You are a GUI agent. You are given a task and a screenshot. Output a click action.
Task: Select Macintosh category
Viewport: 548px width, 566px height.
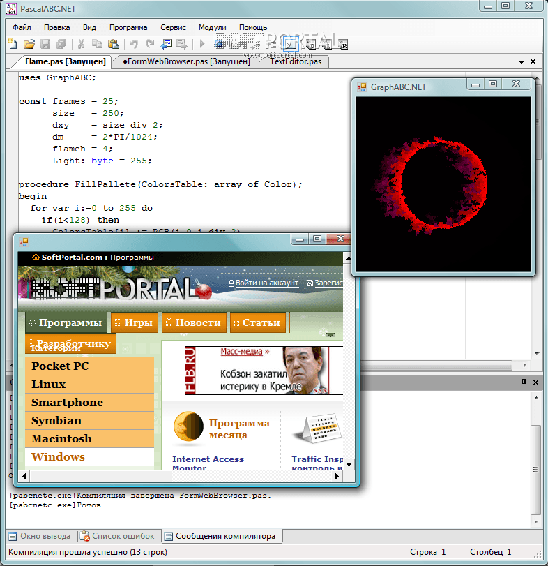tap(89, 438)
